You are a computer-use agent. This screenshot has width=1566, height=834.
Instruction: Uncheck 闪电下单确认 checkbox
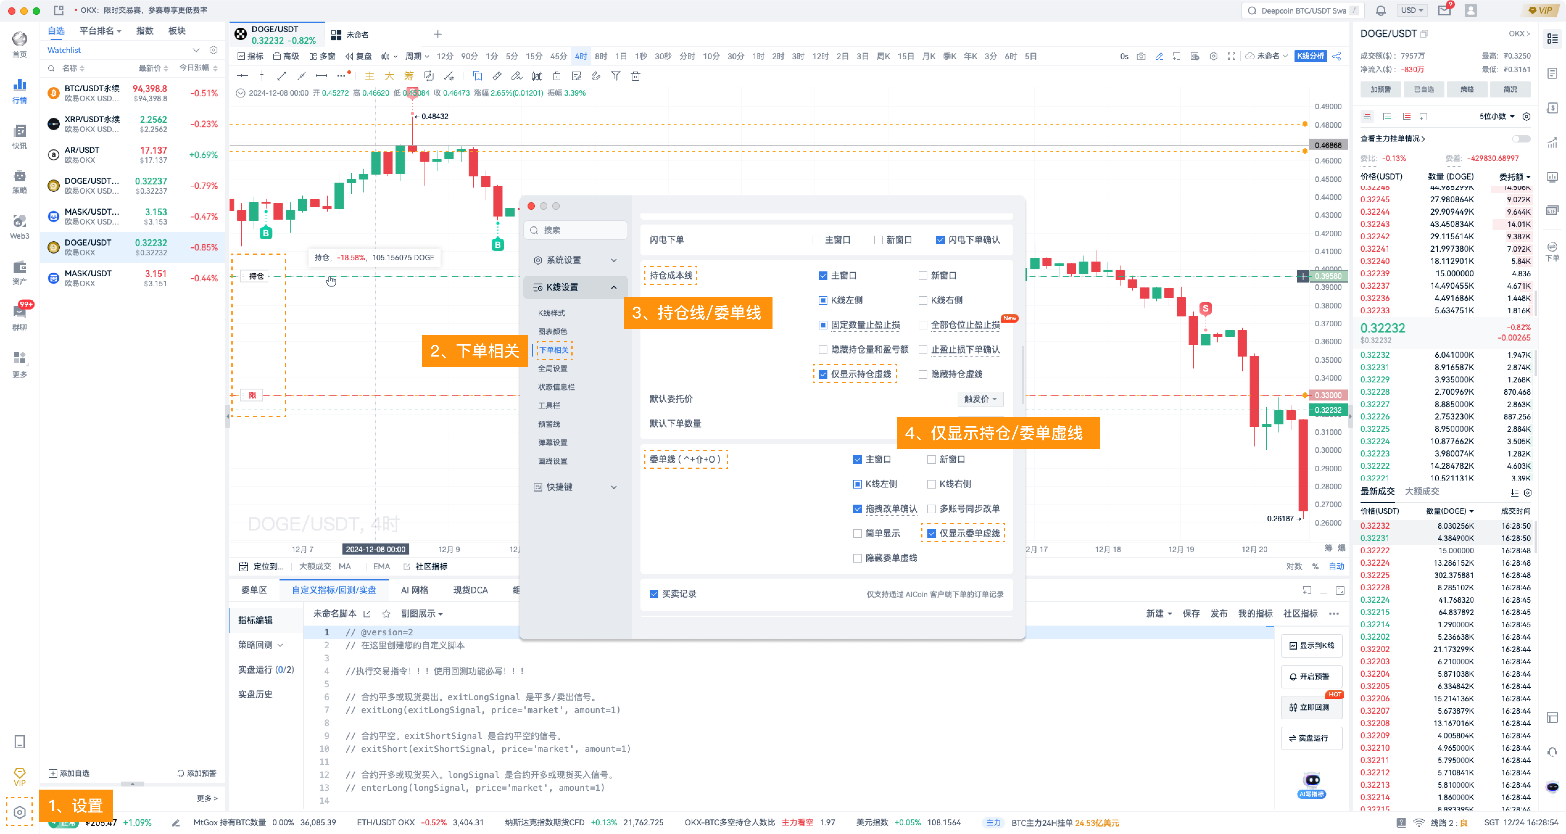940,240
